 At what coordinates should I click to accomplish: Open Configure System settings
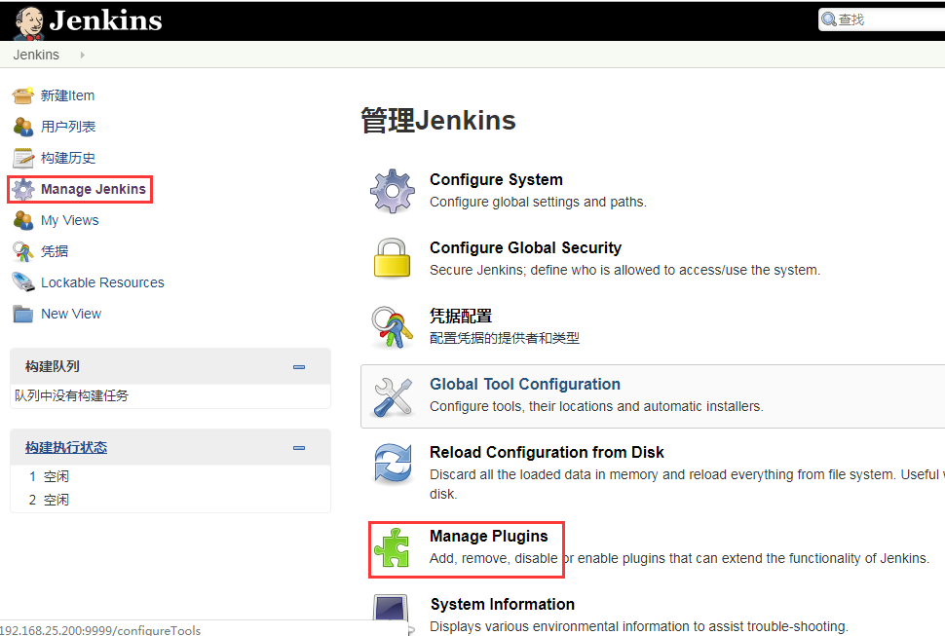(496, 179)
